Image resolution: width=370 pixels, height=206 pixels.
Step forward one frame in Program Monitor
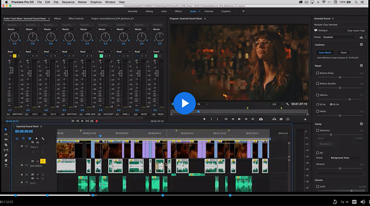click(246, 119)
